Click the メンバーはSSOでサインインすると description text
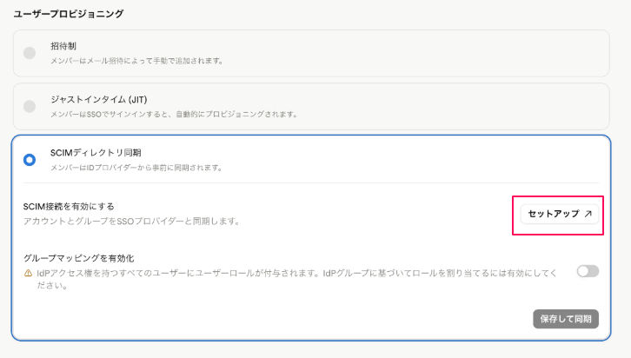This screenshot has width=631, height=358. [x=174, y=114]
